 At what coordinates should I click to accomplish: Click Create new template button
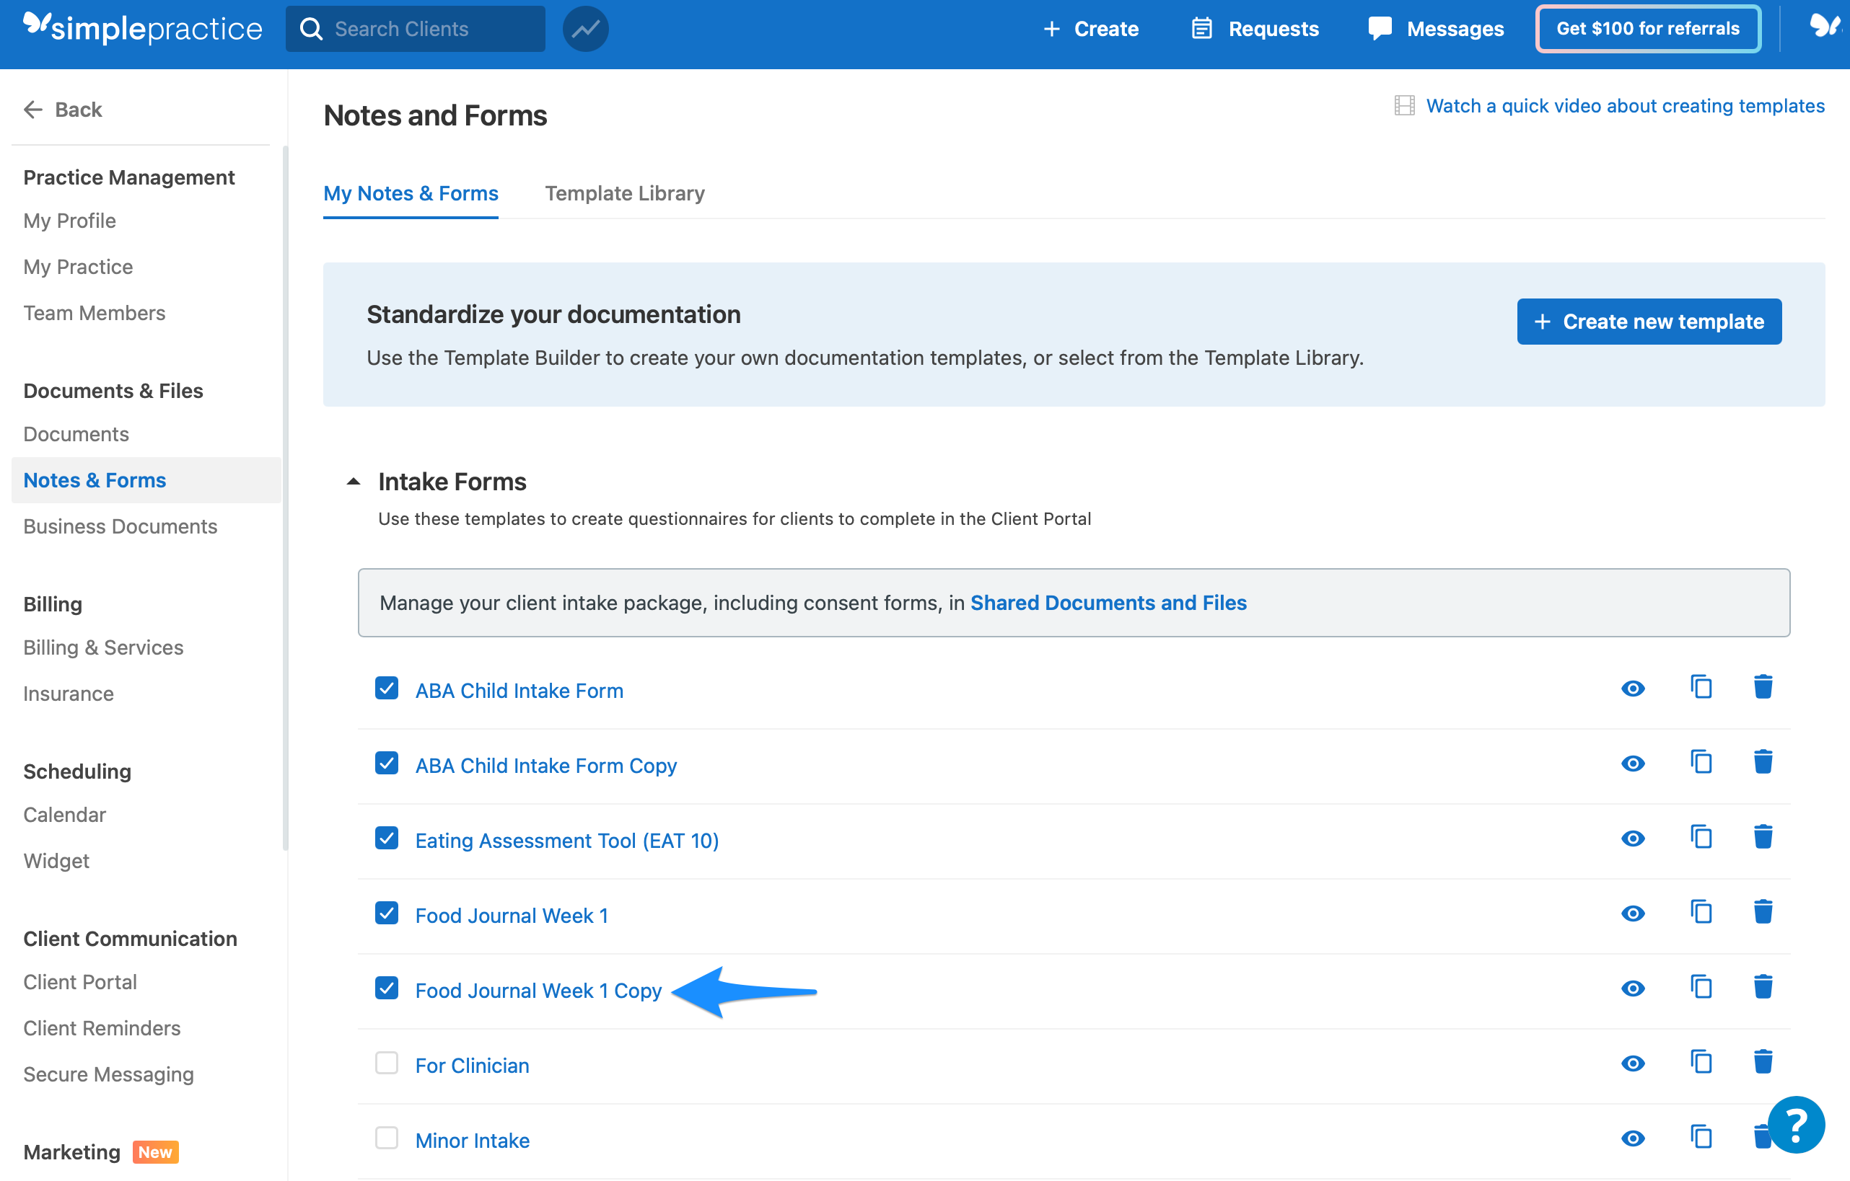tap(1649, 322)
